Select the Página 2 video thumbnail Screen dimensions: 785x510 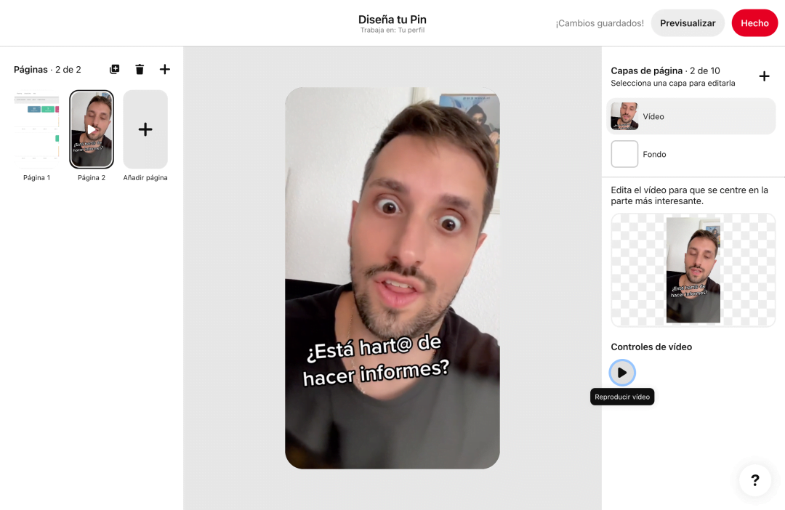(92, 129)
